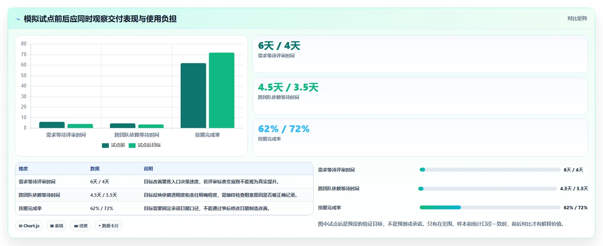Click the x-axis label 按期完成率
603x246 pixels.
[207, 135]
